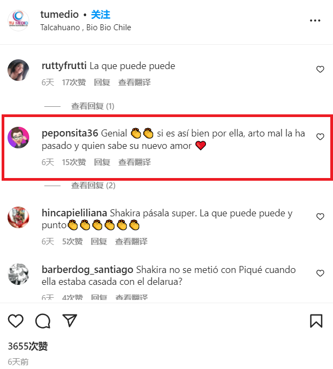The image size is (333, 369).
Task: Like barberdog_santiago's comment heart
Action: point(320,273)
